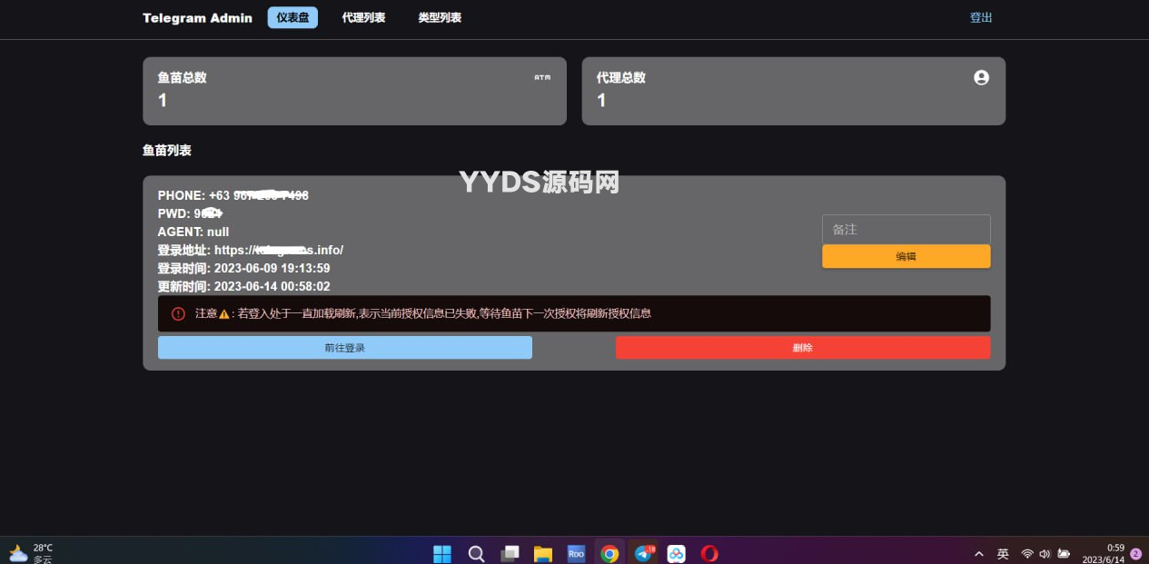Open taskbar search magnifier
This screenshot has height=564, width=1149.
pyautogui.click(x=476, y=553)
